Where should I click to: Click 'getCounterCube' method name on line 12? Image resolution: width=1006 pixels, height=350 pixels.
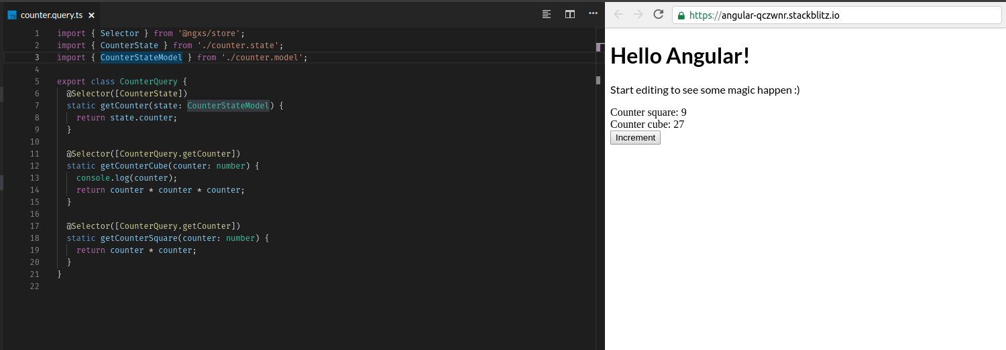134,166
